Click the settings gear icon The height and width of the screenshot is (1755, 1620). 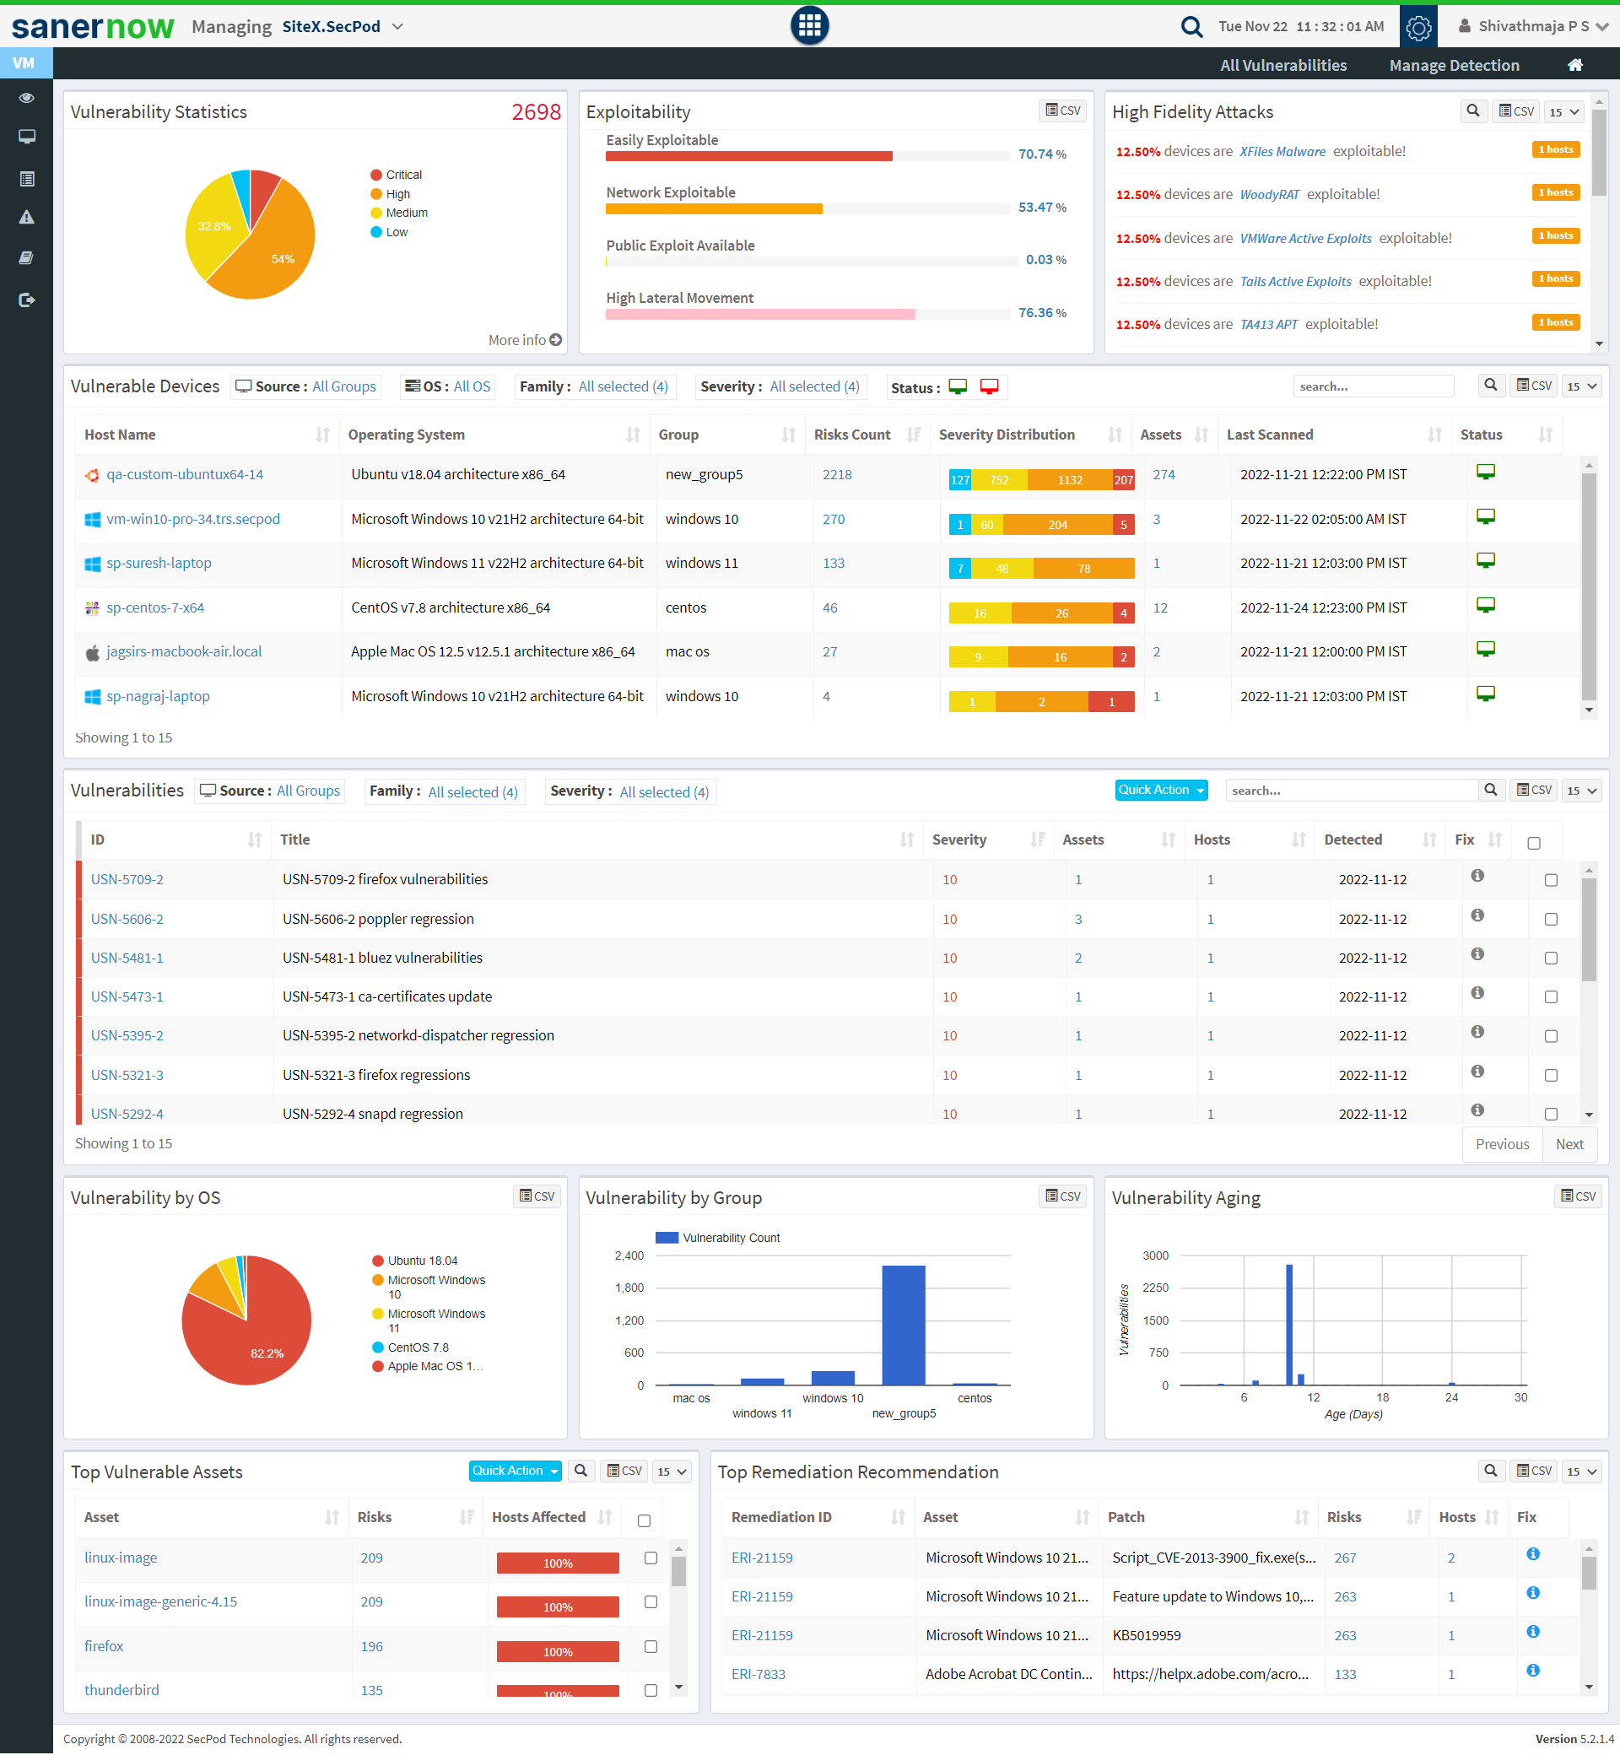pyautogui.click(x=1417, y=27)
